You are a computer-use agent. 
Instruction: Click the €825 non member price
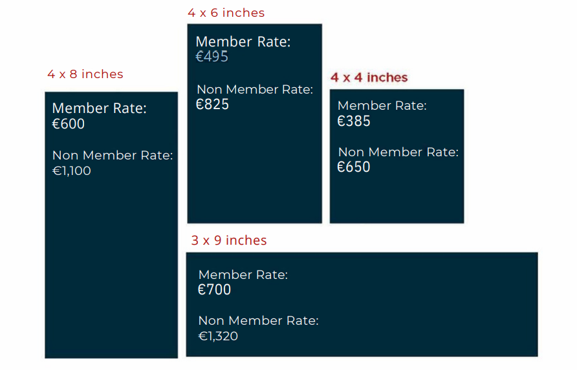pos(212,105)
